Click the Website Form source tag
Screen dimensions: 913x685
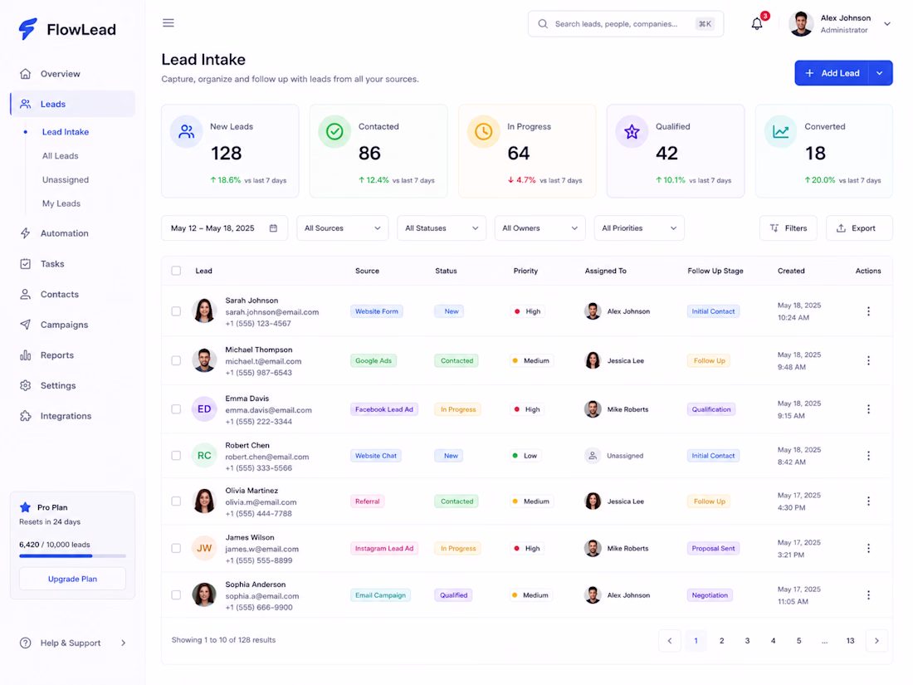(377, 311)
